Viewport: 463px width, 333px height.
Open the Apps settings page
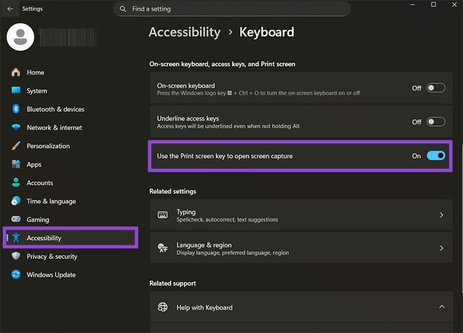(x=34, y=165)
